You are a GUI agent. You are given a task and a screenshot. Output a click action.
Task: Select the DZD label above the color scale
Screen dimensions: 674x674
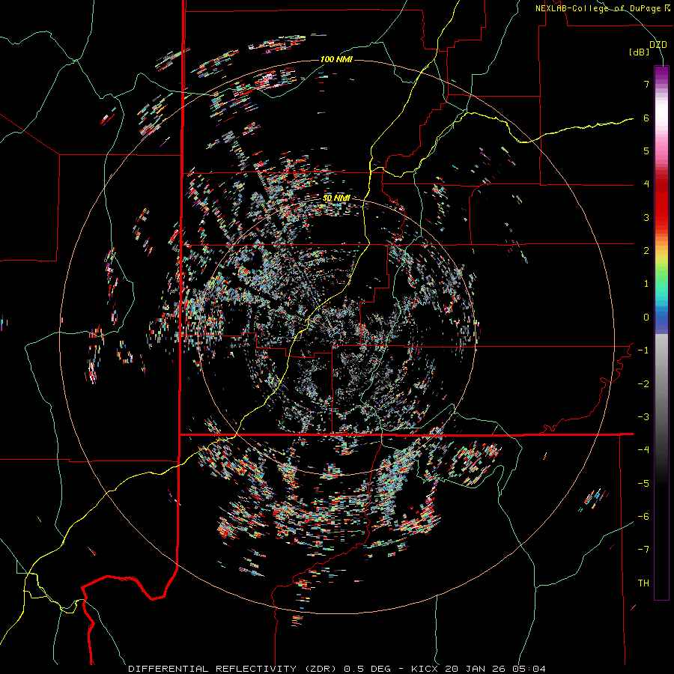click(658, 45)
